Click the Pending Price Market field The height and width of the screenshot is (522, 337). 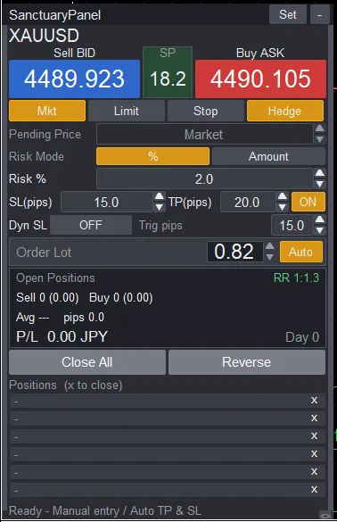coord(204,135)
